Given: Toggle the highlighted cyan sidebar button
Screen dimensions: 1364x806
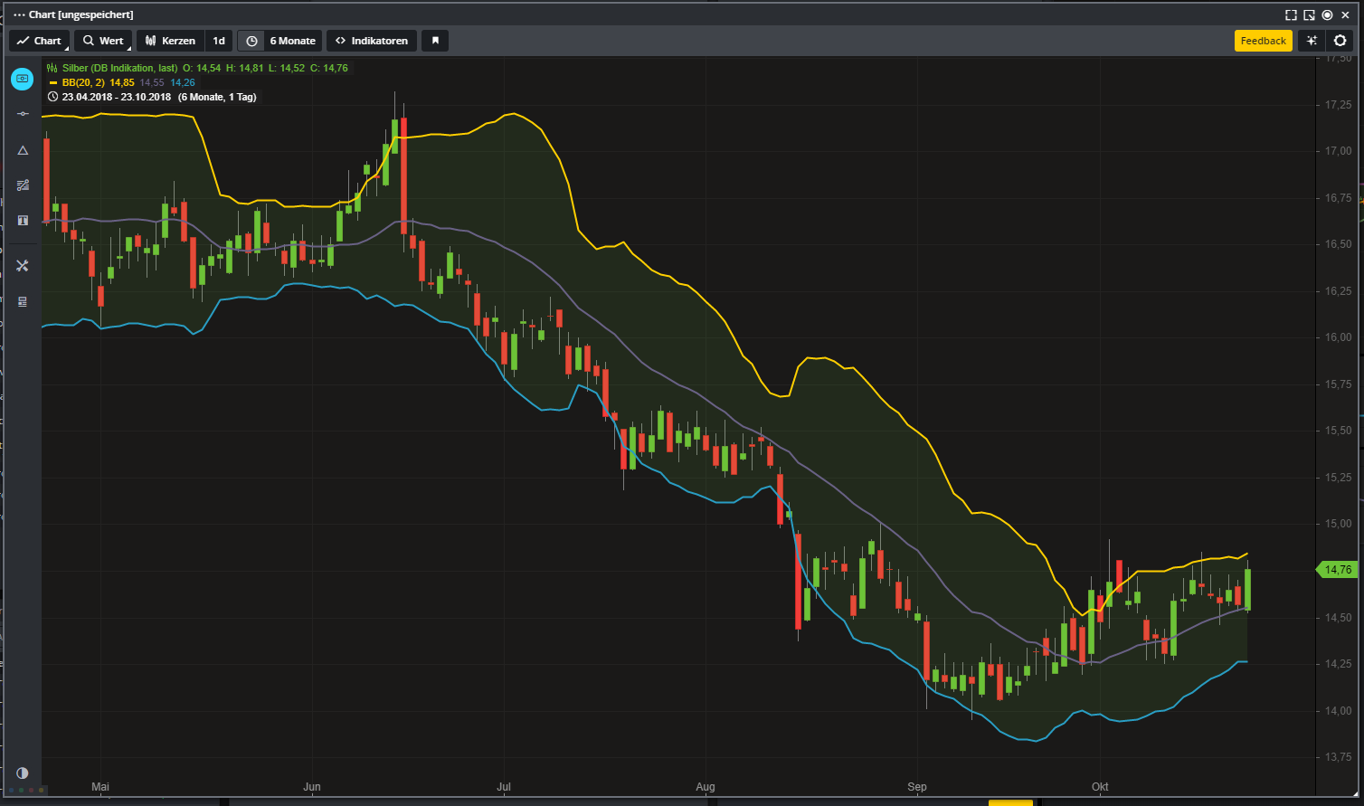Looking at the screenshot, I should [23, 79].
